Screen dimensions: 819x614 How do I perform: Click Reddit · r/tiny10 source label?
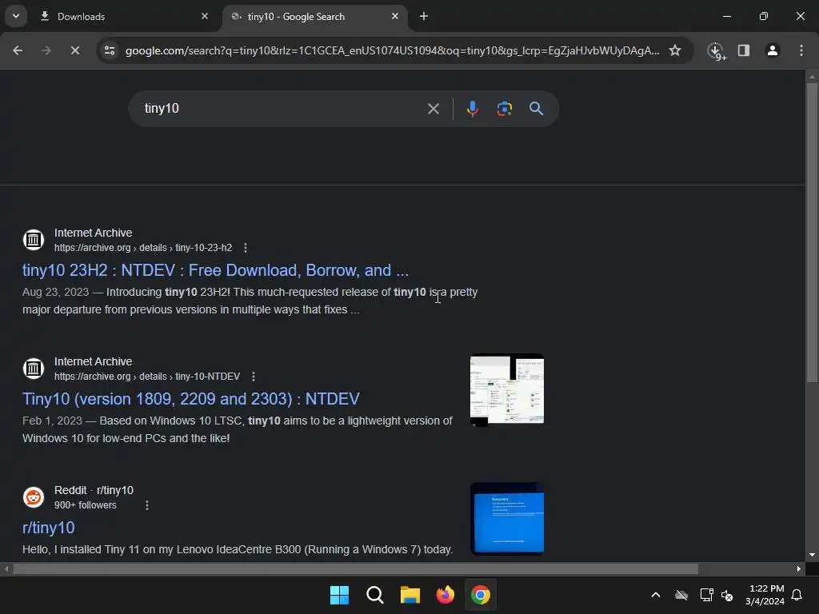[x=94, y=490]
